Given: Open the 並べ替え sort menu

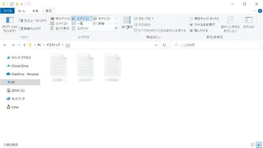Looking at the screenshot, I should point(127,23).
